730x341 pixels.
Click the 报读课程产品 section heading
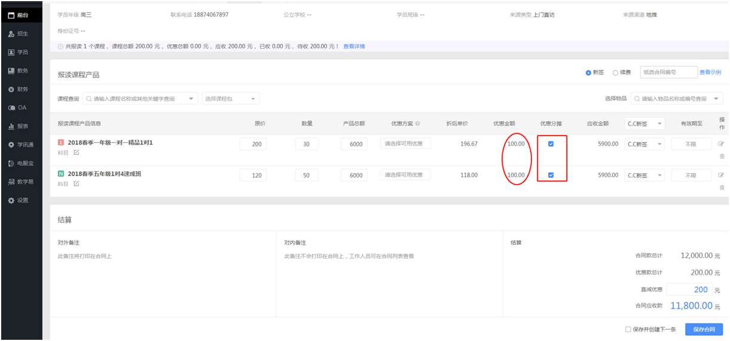click(x=78, y=75)
